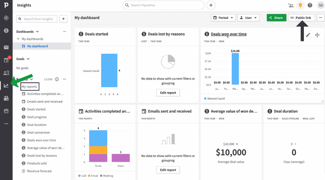The image size is (325, 180).
Task: Open More dots at sidebar bottom
Action: coord(6,124)
